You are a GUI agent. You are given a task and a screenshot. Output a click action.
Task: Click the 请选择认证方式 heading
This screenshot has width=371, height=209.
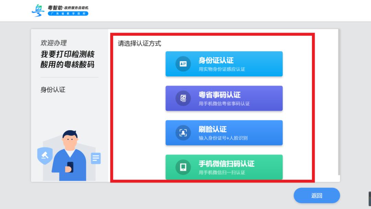pos(139,44)
